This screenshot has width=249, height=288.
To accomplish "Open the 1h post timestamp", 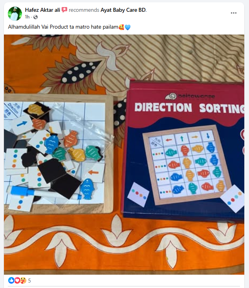I will [x=27, y=17].
